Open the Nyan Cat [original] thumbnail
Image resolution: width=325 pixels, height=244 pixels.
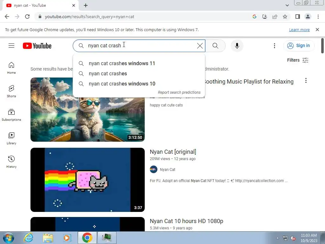click(88, 180)
